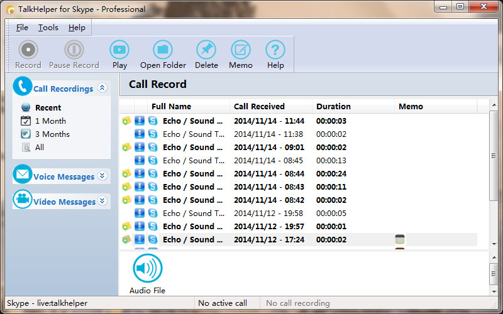Screen dimensions: 503x314
Task: Play the selected recording
Action: coord(119,50)
